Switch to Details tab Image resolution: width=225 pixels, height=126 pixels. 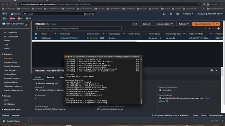coord(38,77)
